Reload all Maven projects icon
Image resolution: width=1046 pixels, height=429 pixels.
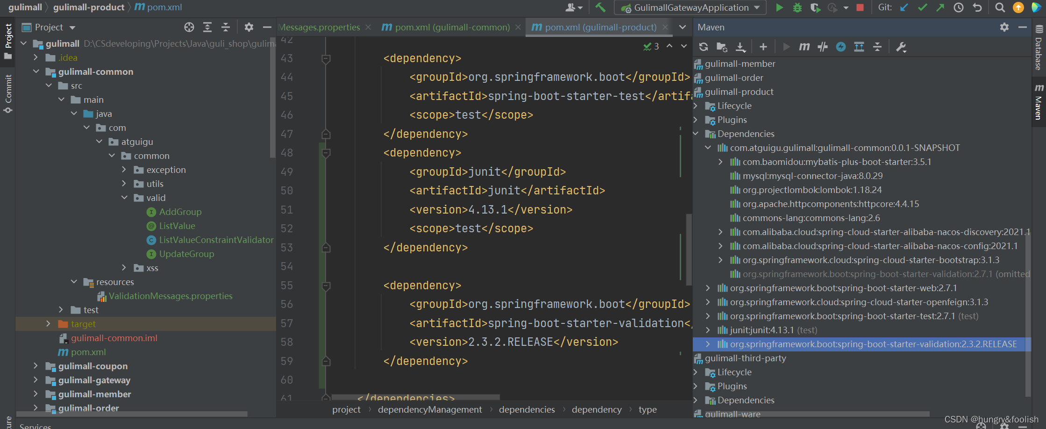(704, 47)
